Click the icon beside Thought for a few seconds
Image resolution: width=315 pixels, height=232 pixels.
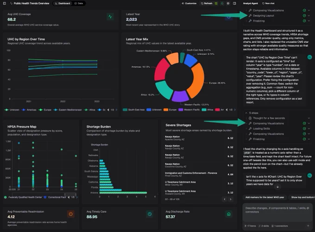pos(250,118)
